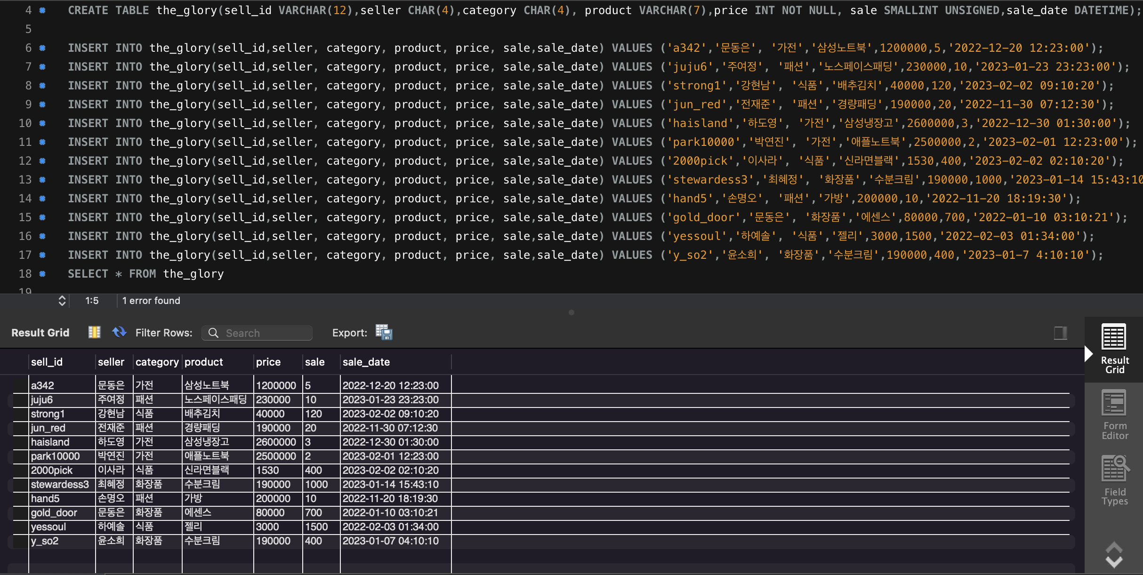This screenshot has height=575, width=1143.
Task: Click the white arrow collapsing the result side panel
Action: 1088,353
